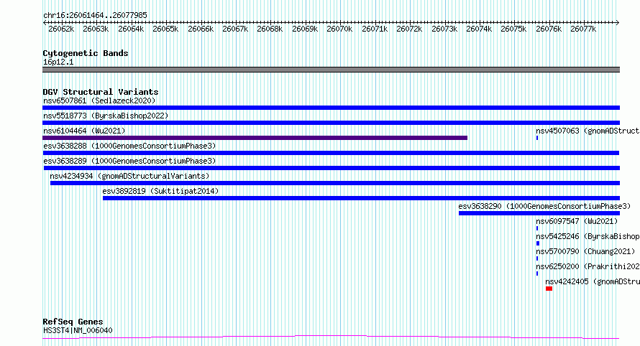Click the nsv6507861 (Sedlazeck2020) variant label
The width and height of the screenshot is (640, 346).
(99, 100)
